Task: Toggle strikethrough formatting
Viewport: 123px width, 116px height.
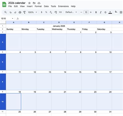Action: pyautogui.click(x=105, y=12)
